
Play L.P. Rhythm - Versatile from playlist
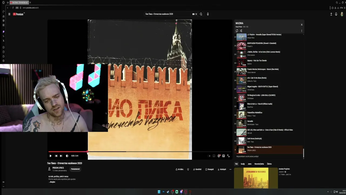pos(268,37)
